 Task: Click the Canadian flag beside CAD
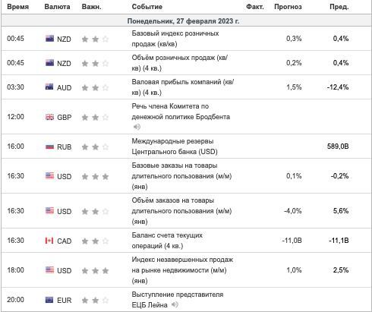pyautogui.click(x=49, y=241)
